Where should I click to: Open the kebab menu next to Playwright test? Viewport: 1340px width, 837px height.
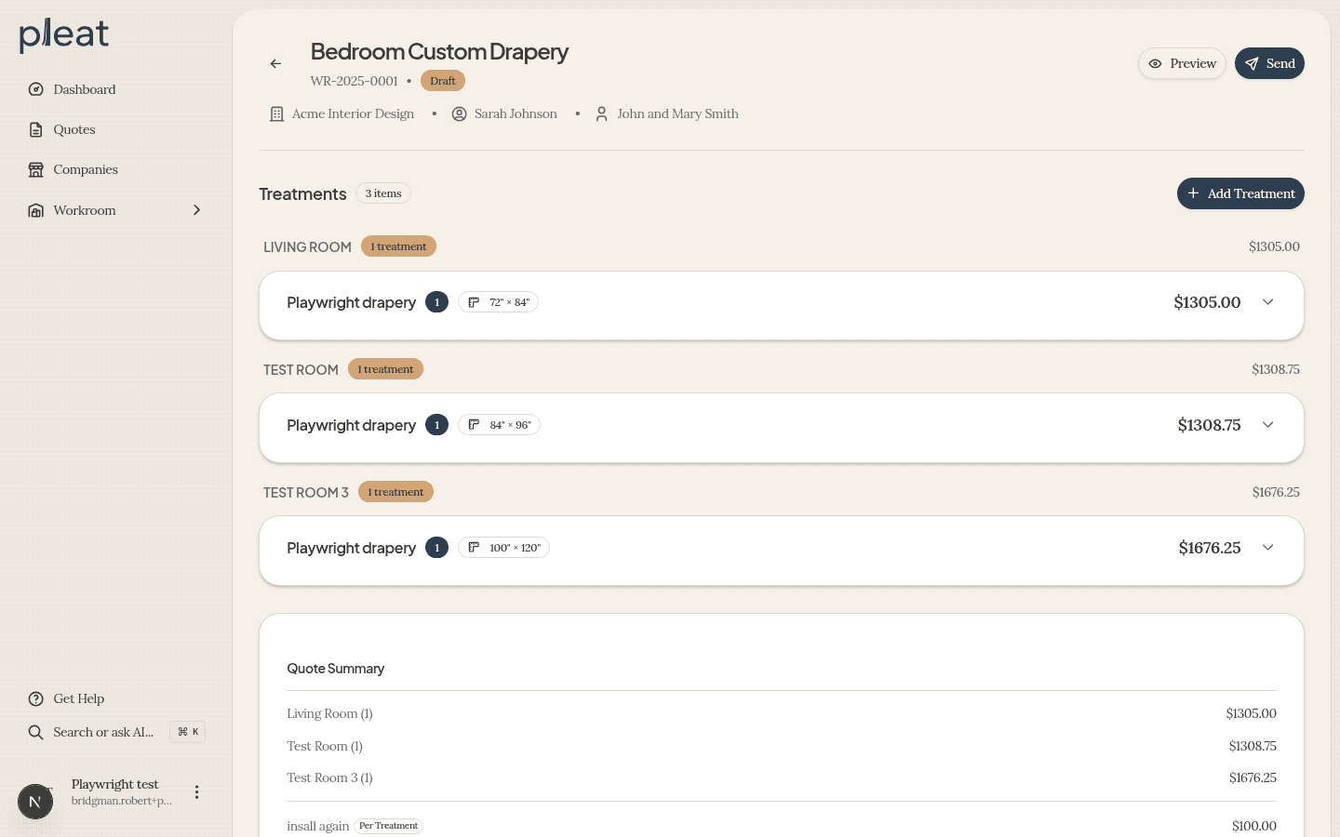tap(197, 791)
